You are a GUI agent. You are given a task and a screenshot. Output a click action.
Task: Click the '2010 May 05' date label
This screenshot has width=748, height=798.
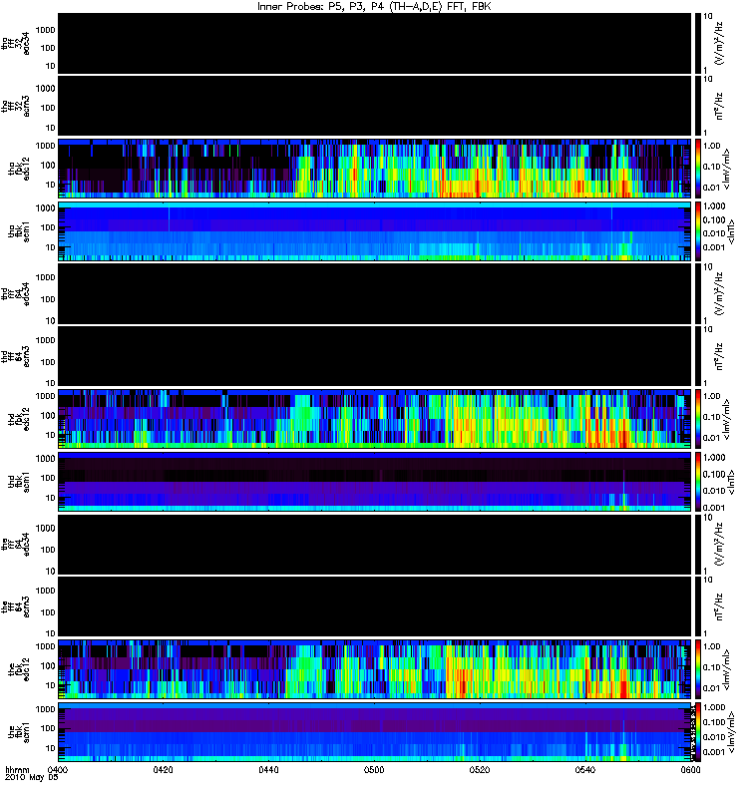[31, 778]
